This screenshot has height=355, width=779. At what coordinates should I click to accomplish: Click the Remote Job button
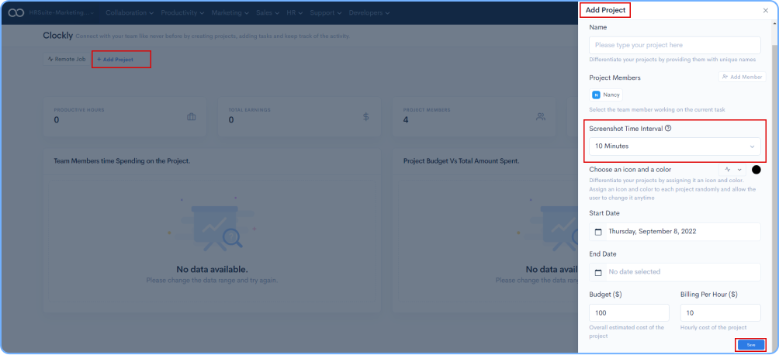click(67, 59)
